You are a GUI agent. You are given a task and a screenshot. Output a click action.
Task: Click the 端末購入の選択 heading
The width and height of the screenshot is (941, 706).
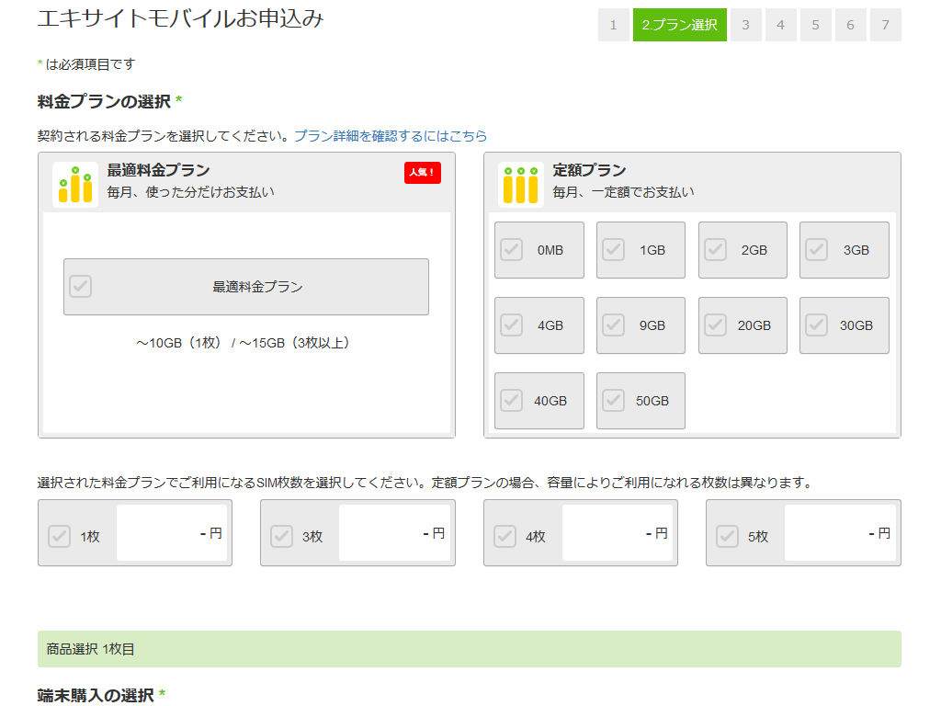tap(96, 695)
